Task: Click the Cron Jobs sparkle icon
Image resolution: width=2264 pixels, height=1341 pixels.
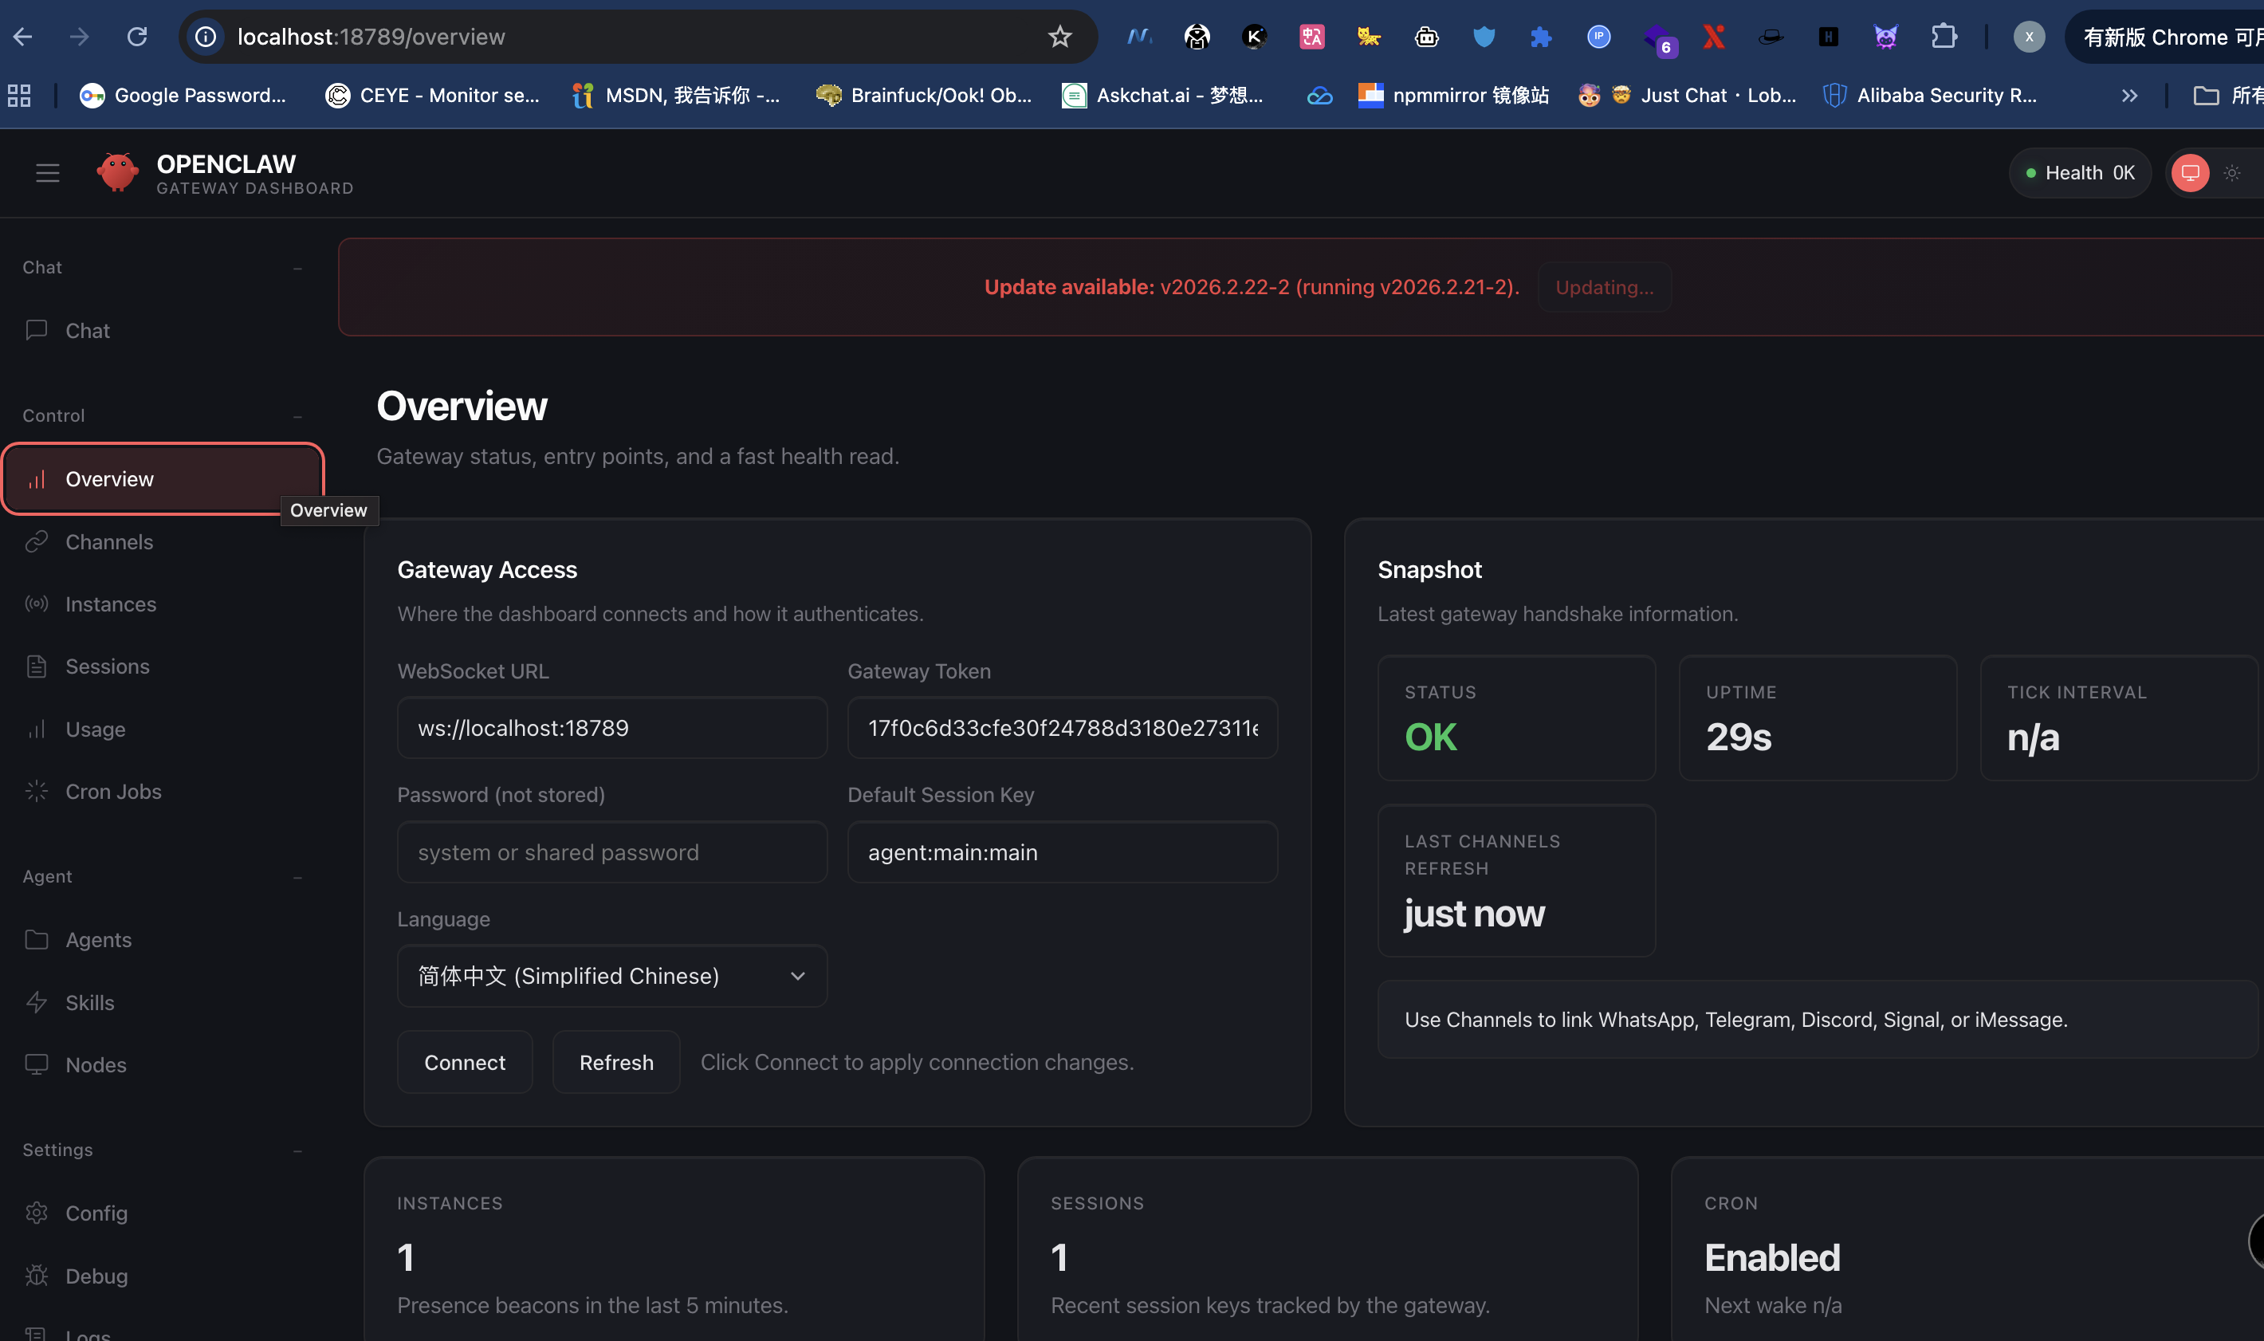Action: 36,791
